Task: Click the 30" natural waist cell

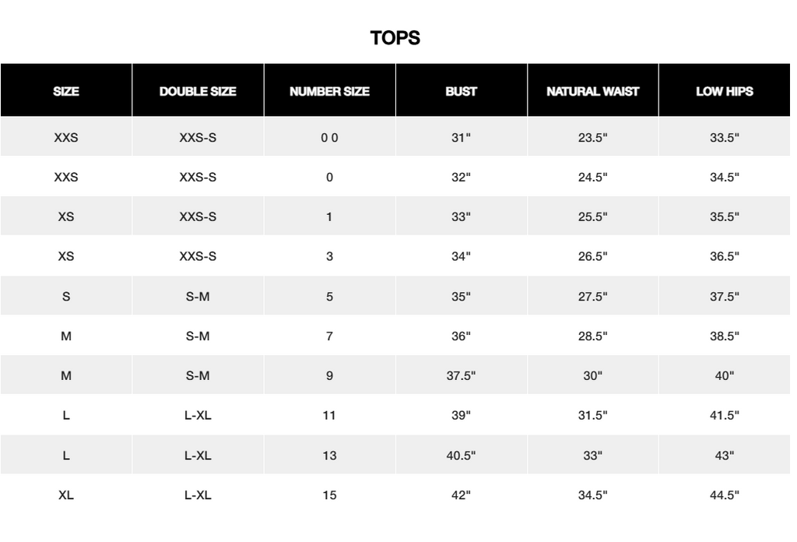Action: point(592,375)
